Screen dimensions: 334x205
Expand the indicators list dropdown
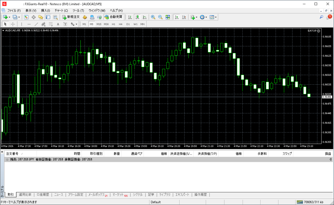pyautogui.click(x=197, y=17)
